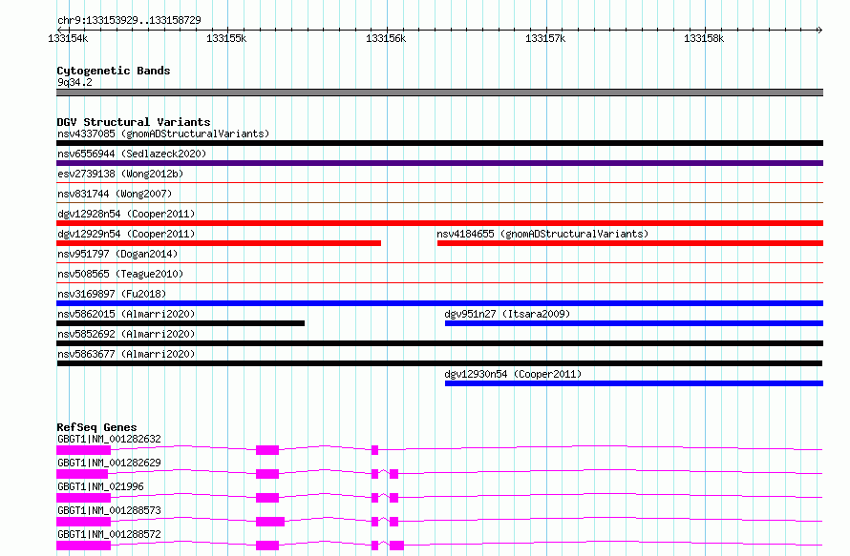Open transcript GBGT1|NM_001288573 label
This screenshot has width=850, height=556.
pyautogui.click(x=109, y=510)
